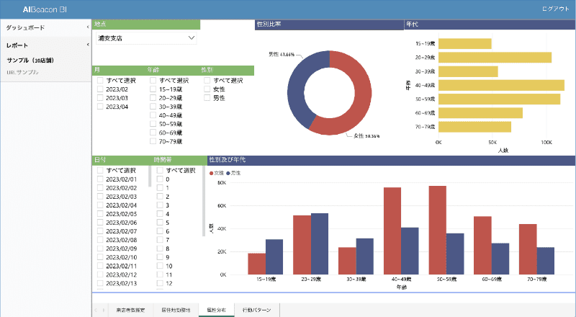Collapse the ダッシュボード sidebar section
This screenshot has height=317, width=576.
tap(87, 27)
